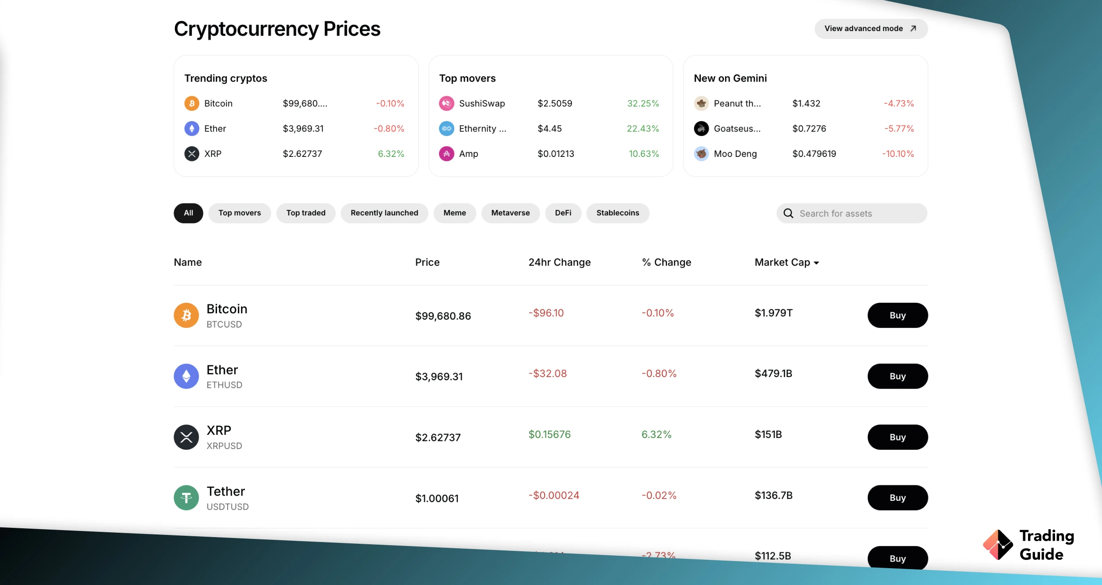Open Tether name in price table
The width and height of the screenshot is (1102, 585).
(226, 491)
